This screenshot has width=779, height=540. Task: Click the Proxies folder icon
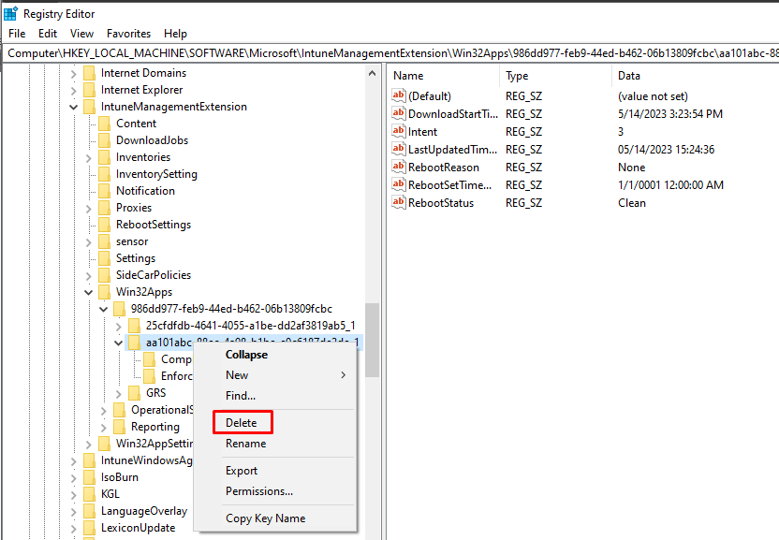point(104,208)
